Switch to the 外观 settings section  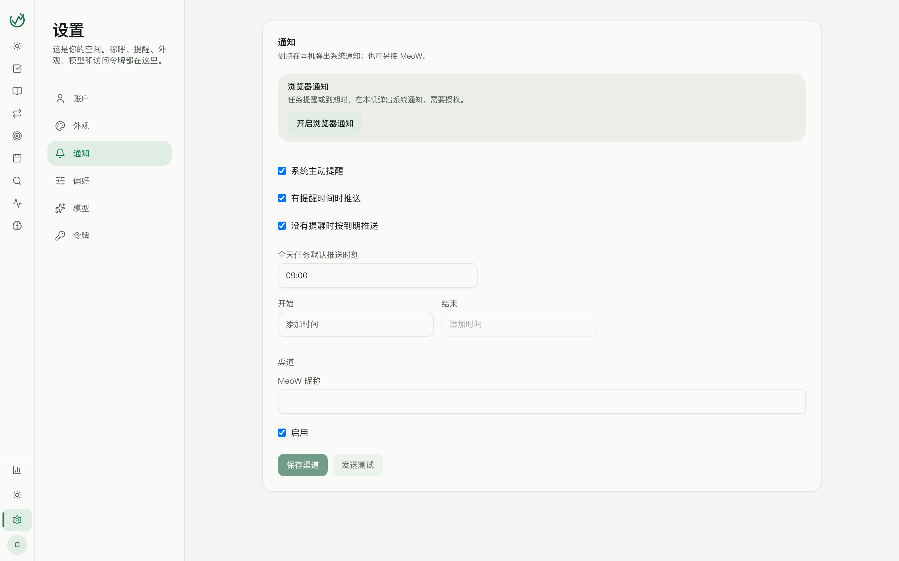pyautogui.click(x=110, y=126)
